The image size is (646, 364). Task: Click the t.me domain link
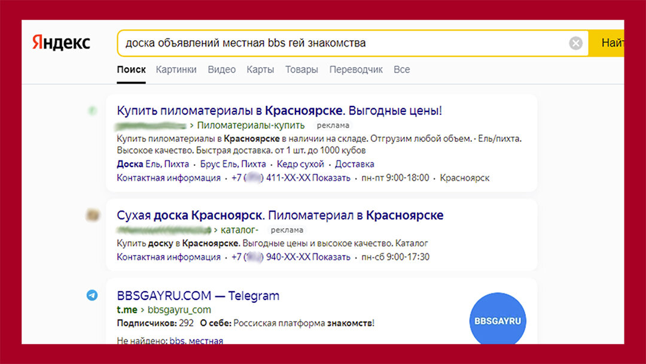click(x=127, y=310)
